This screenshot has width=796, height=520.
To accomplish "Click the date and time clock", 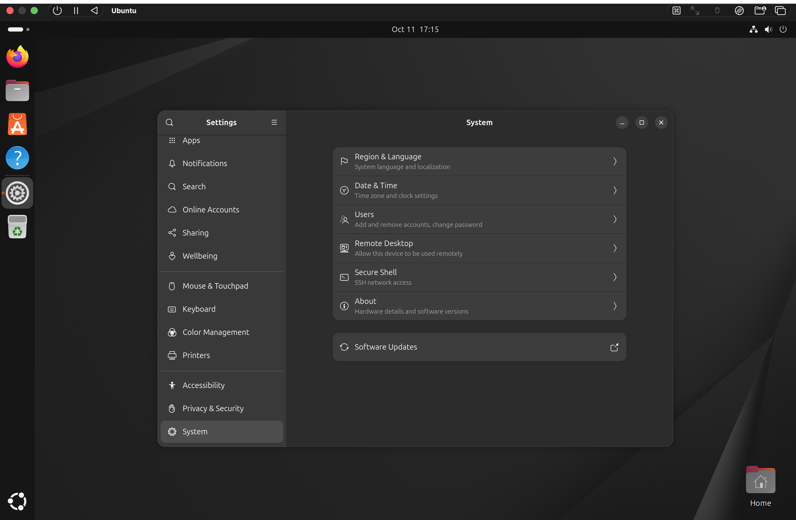I will click(415, 29).
